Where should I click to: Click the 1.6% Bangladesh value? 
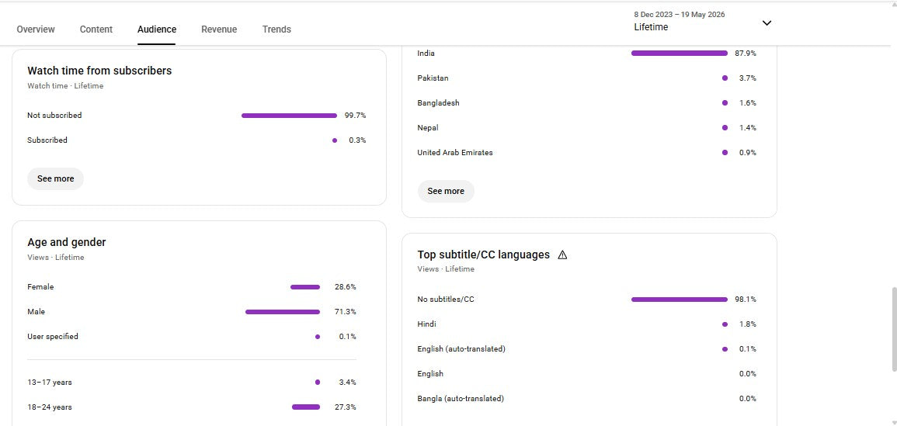(x=748, y=103)
